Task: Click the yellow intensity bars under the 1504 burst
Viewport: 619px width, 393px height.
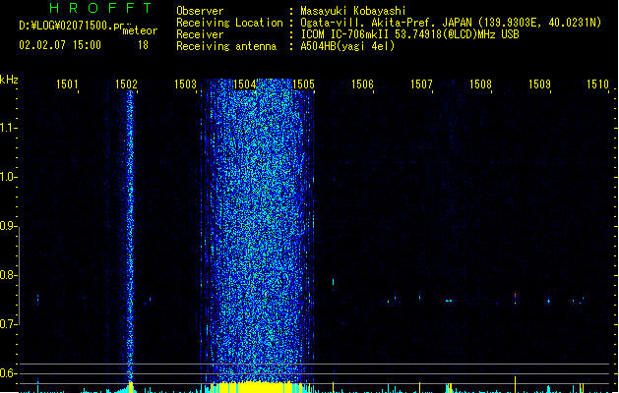Action: point(258,387)
